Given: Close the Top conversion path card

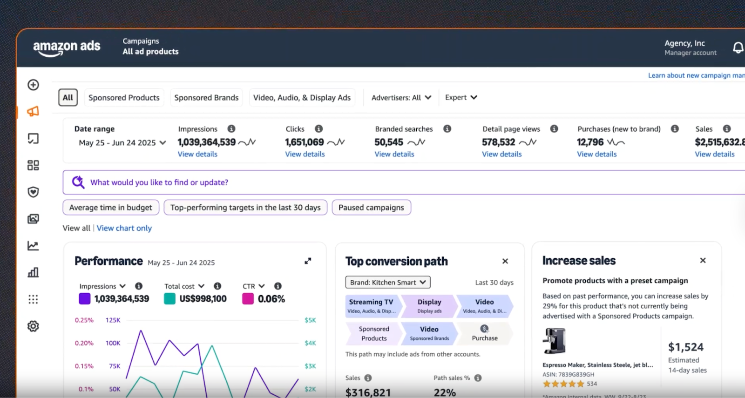Looking at the screenshot, I should [x=505, y=261].
